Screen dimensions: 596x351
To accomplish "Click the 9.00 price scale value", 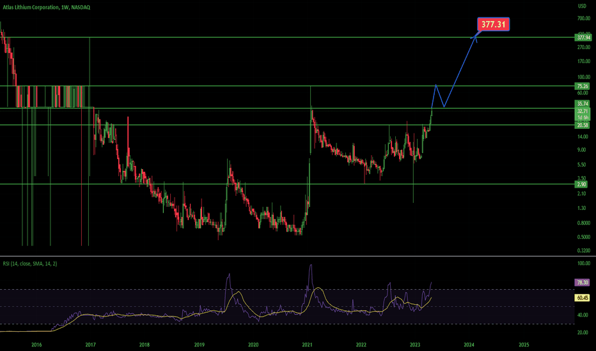I will [x=581, y=150].
